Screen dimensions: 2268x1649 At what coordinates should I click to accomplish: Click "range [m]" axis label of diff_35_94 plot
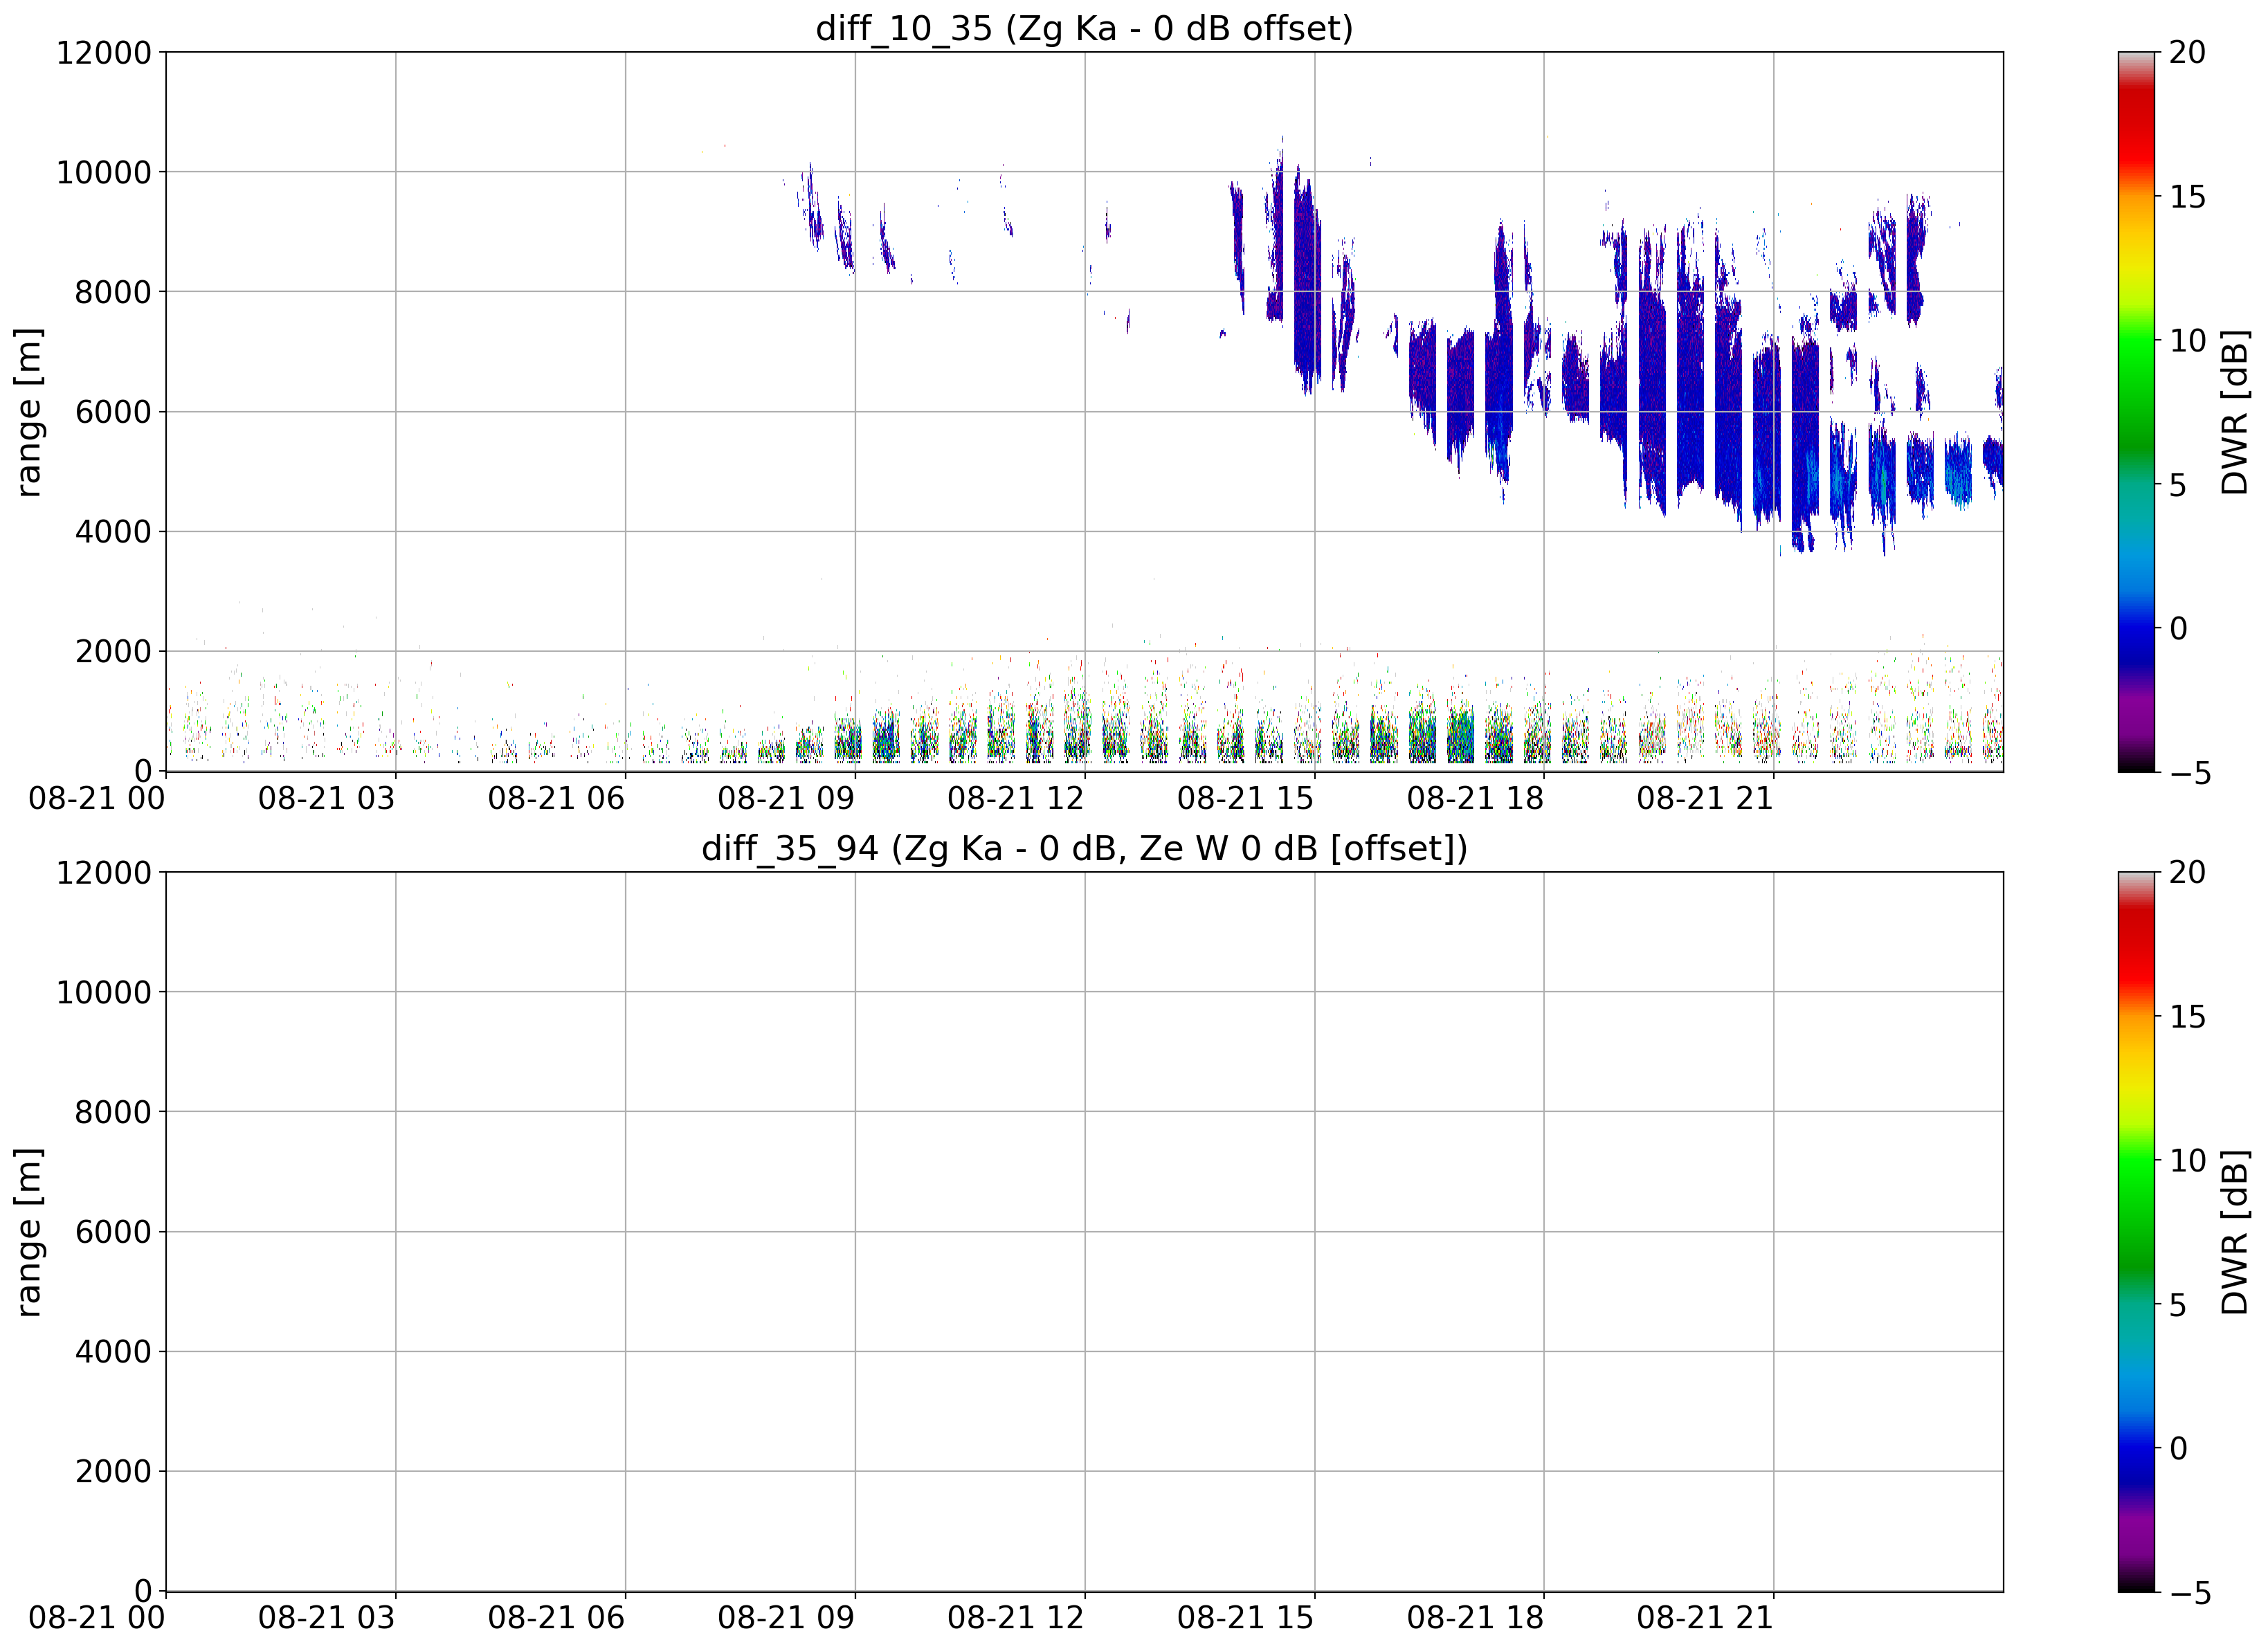coord(29,1232)
